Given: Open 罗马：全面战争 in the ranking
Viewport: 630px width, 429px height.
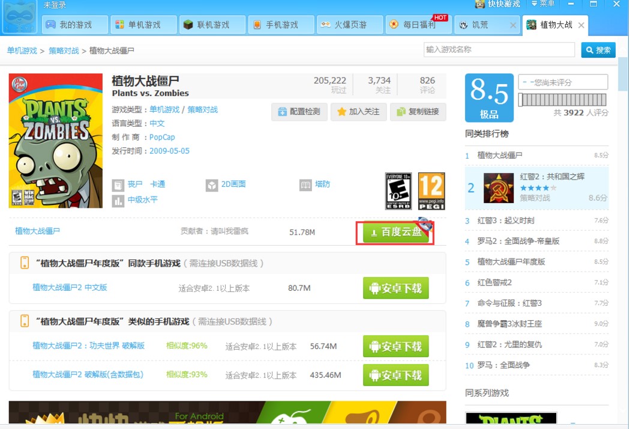Looking at the screenshot, I should pos(503,365).
